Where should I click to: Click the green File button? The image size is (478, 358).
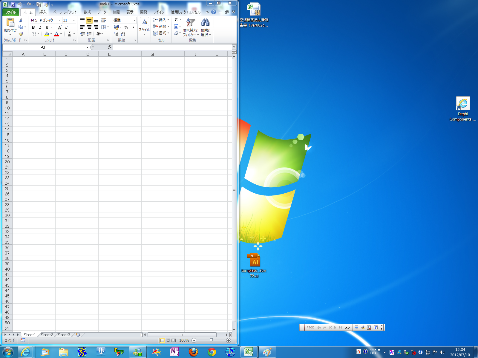pyautogui.click(x=11, y=12)
